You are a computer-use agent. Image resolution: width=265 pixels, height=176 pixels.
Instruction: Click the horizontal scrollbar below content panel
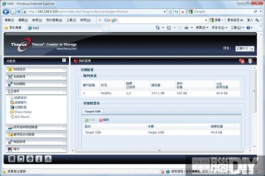pyautogui.click(x=159, y=151)
